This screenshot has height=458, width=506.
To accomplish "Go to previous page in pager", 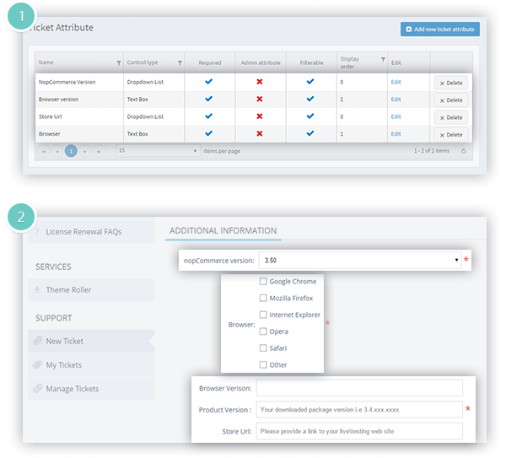I will (x=57, y=151).
